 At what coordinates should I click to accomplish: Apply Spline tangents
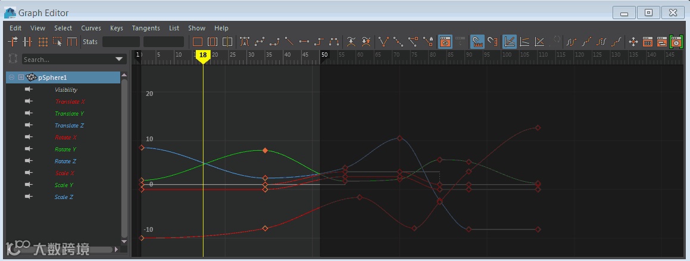[x=260, y=42]
